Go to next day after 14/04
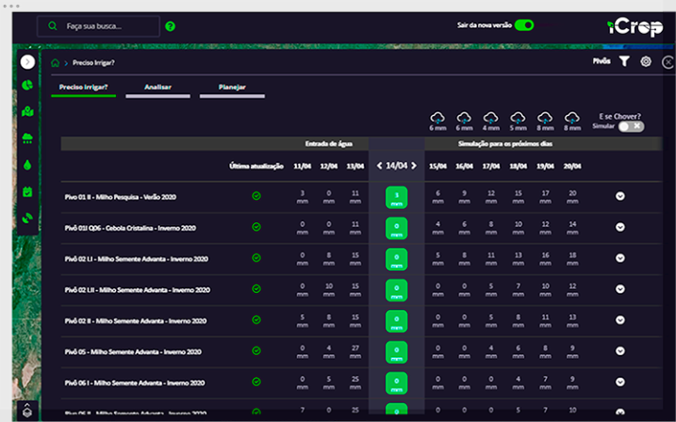Screen dimensions: 676x422 pyautogui.click(x=414, y=166)
